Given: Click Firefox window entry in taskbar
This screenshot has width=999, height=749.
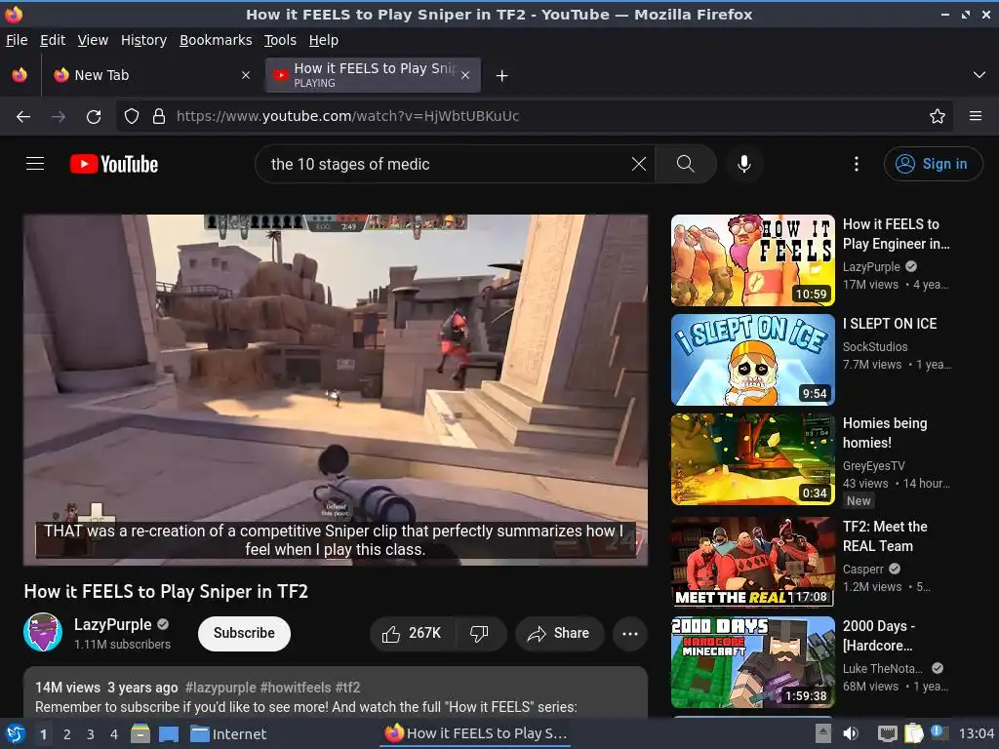Looking at the screenshot, I should 476,733.
